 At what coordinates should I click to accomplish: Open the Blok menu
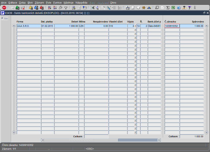coord(30,3)
